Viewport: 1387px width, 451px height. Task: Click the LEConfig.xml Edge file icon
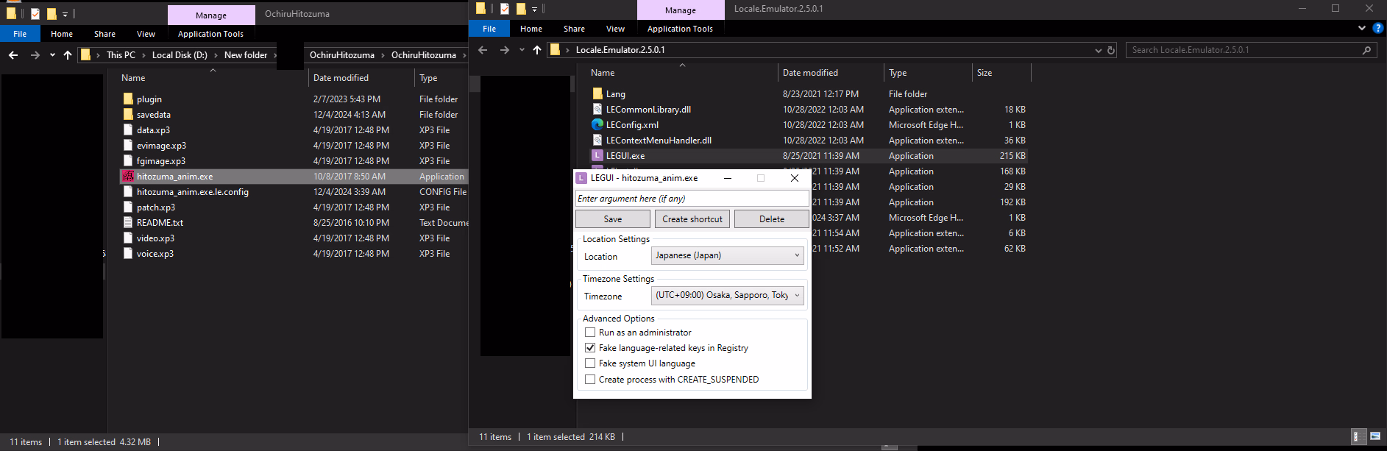[597, 125]
